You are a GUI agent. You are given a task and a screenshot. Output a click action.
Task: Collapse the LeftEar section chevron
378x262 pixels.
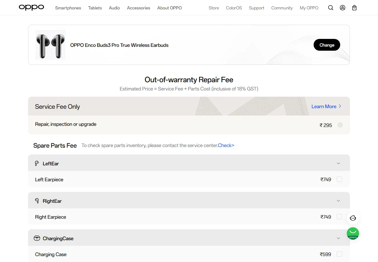[x=338, y=163]
